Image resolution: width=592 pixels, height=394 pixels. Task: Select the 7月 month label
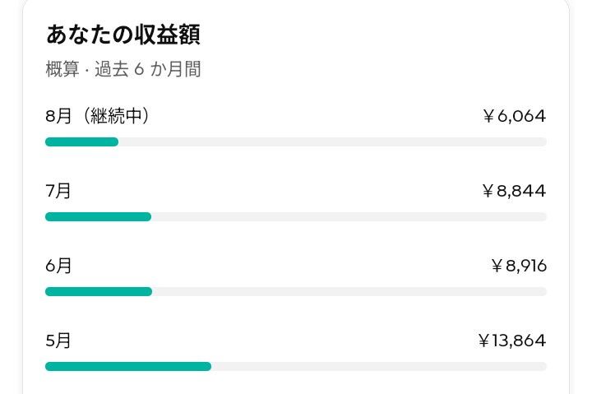pyautogui.click(x=58, y=190)
